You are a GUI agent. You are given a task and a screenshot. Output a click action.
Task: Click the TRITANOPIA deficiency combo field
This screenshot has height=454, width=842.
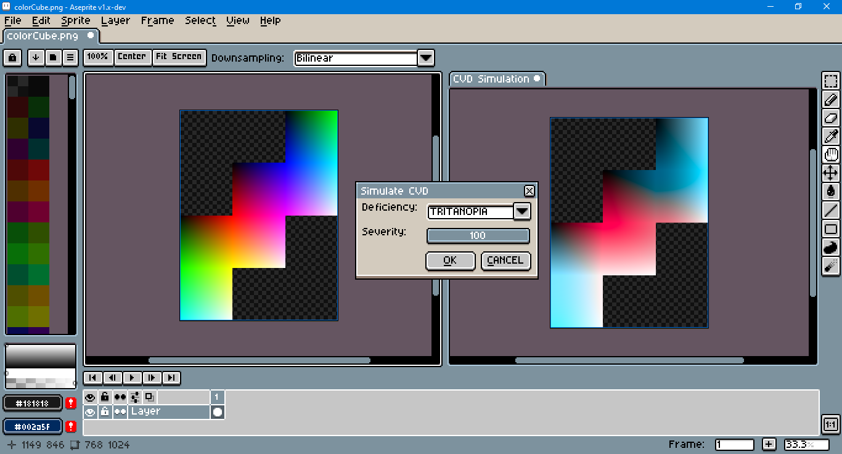pos(470,211)
